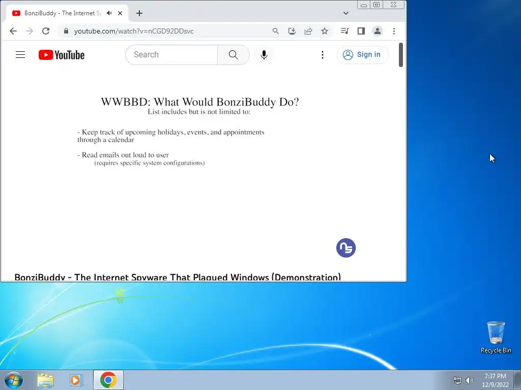Click the zoom magnifier in address bar
This screenshot has height=390, width=521.
(275, 31)
